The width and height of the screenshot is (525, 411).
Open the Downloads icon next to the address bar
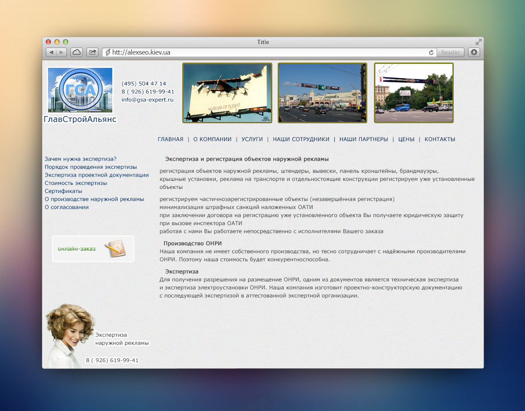[x=474, y=52]
